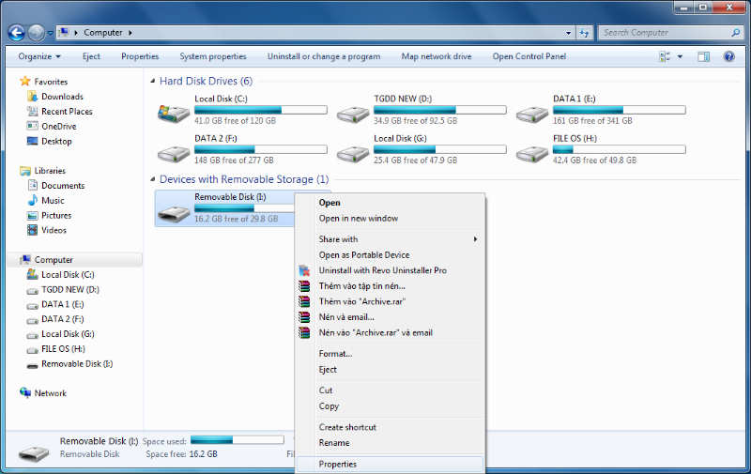The height and width of the screenshot is (474, 751).
Task: Toggle the preview pane icon
Action: point(703,56)
